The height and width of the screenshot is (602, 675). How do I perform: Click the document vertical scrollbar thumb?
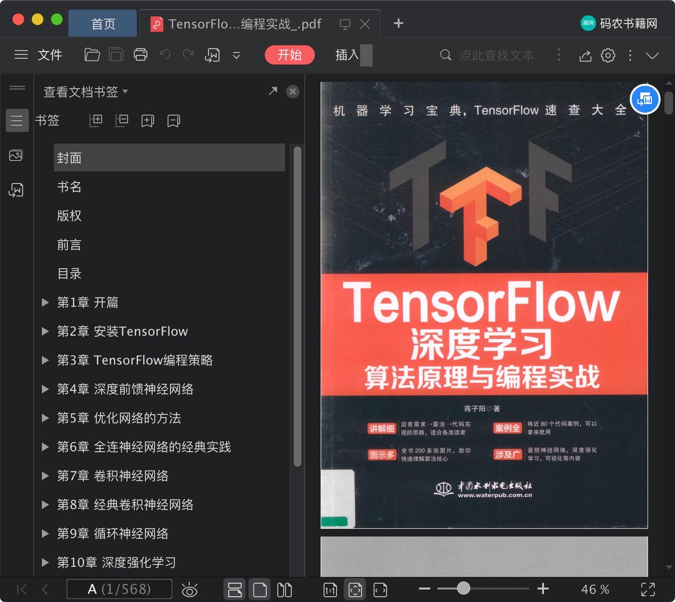[x=668, y=103]
